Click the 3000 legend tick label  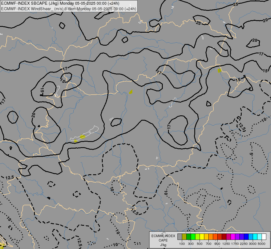[253, 244]
